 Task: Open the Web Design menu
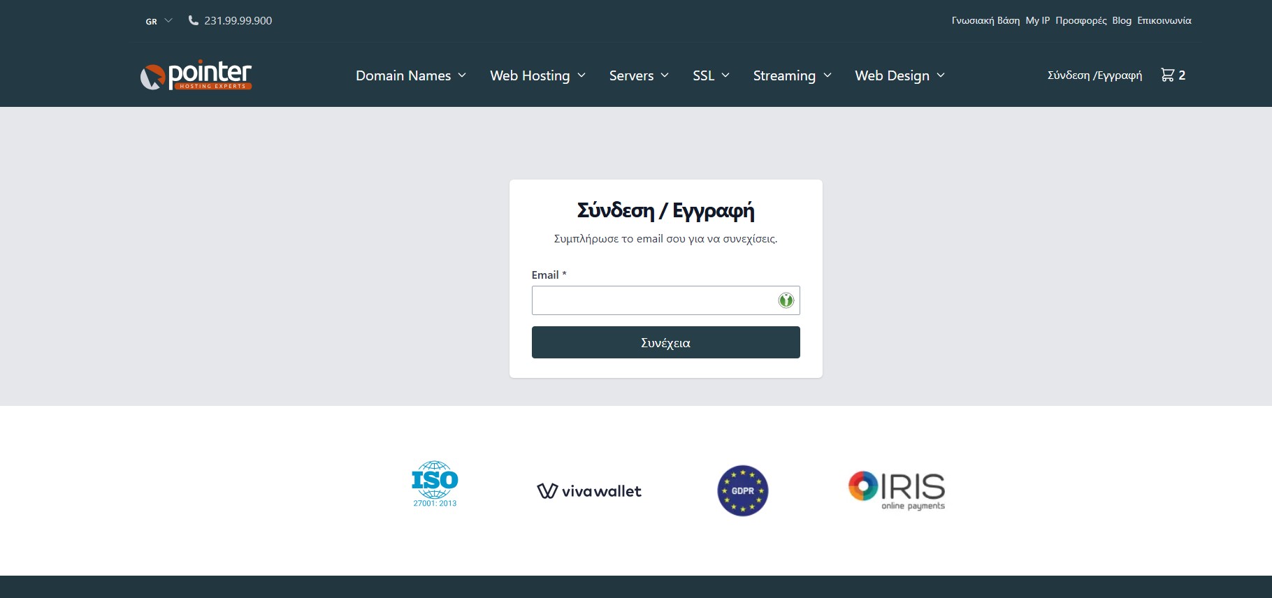tap(899, 75)
